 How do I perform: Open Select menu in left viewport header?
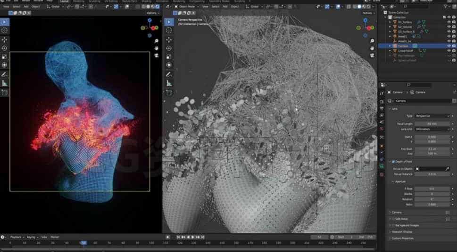[17, 7]
